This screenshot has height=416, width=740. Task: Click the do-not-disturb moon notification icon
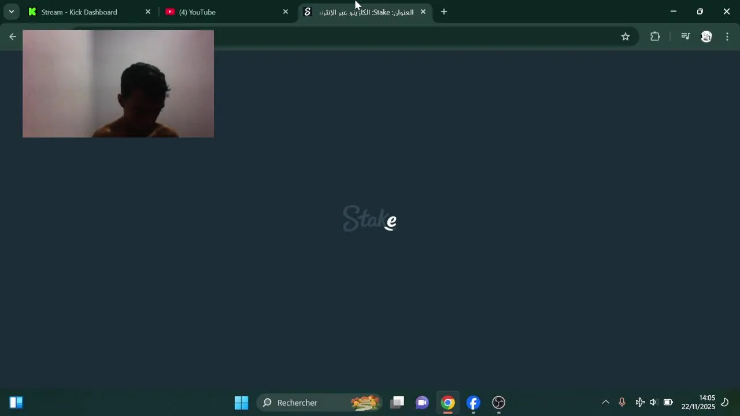click(724, 402)
